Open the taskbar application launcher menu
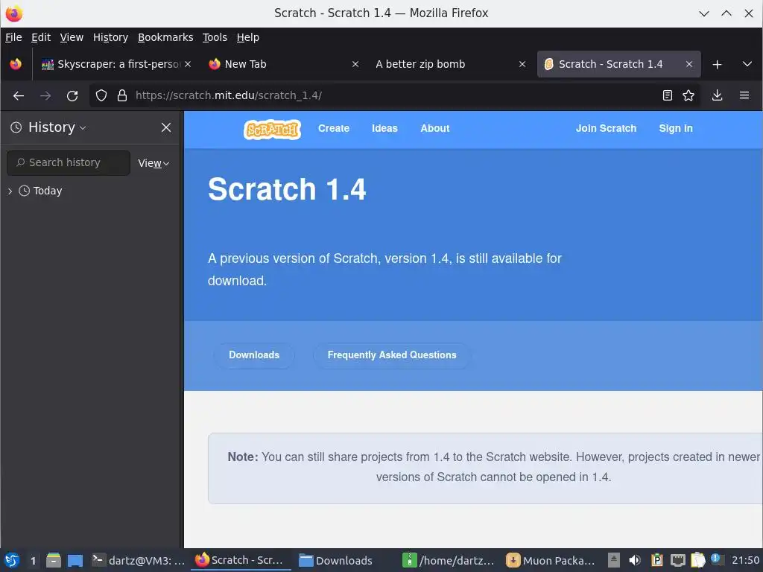763x572 pixels. tap(12, 560)
